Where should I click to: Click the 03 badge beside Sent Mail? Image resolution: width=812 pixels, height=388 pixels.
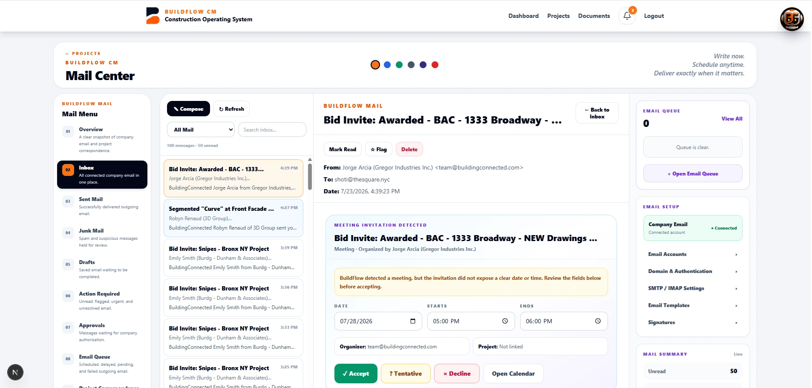[68, 201]
